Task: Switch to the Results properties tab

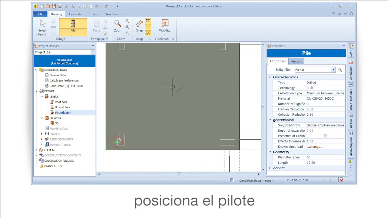Action: (296, 61)
